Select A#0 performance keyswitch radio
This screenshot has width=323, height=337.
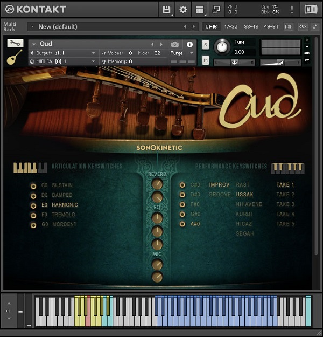(182, 224)
